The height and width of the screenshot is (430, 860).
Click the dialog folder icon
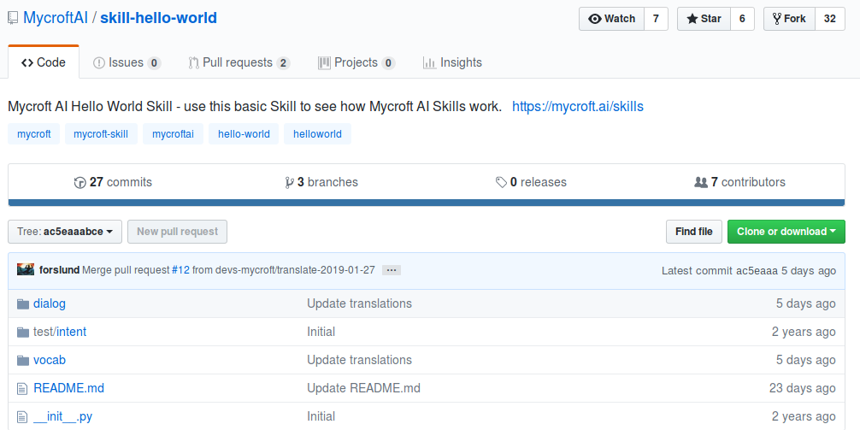pos(23,303)
